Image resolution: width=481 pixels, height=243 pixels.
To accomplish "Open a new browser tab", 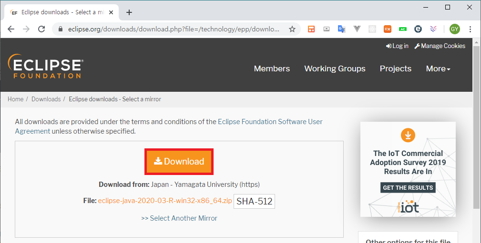I will (x=129, y=12).
